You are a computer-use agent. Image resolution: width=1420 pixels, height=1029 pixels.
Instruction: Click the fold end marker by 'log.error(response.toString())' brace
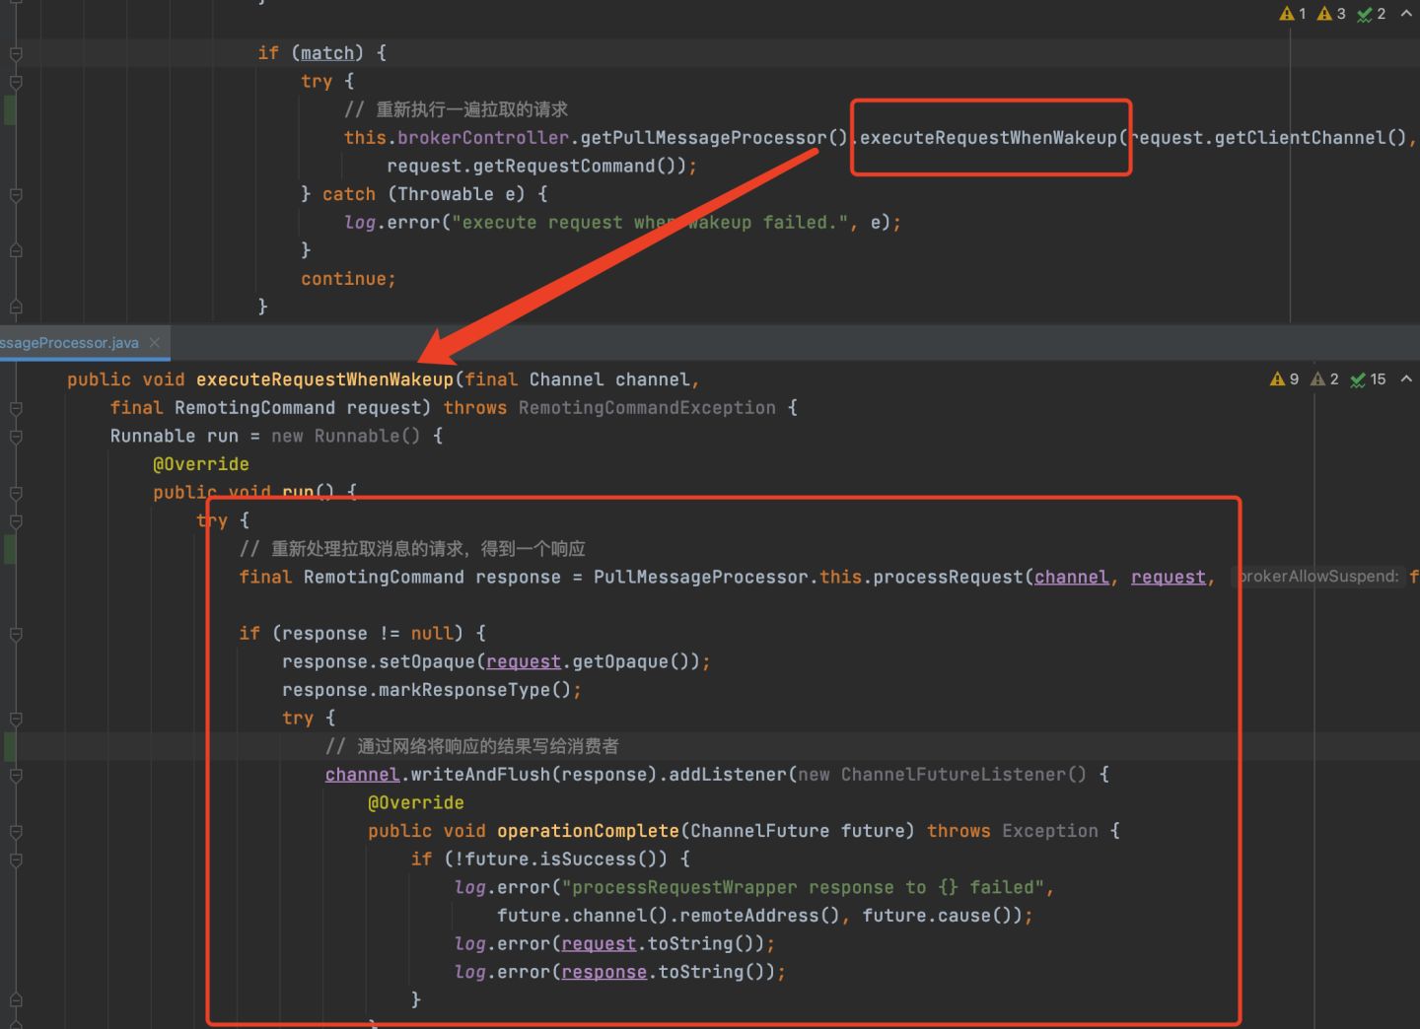click(x=16, y=1000)
